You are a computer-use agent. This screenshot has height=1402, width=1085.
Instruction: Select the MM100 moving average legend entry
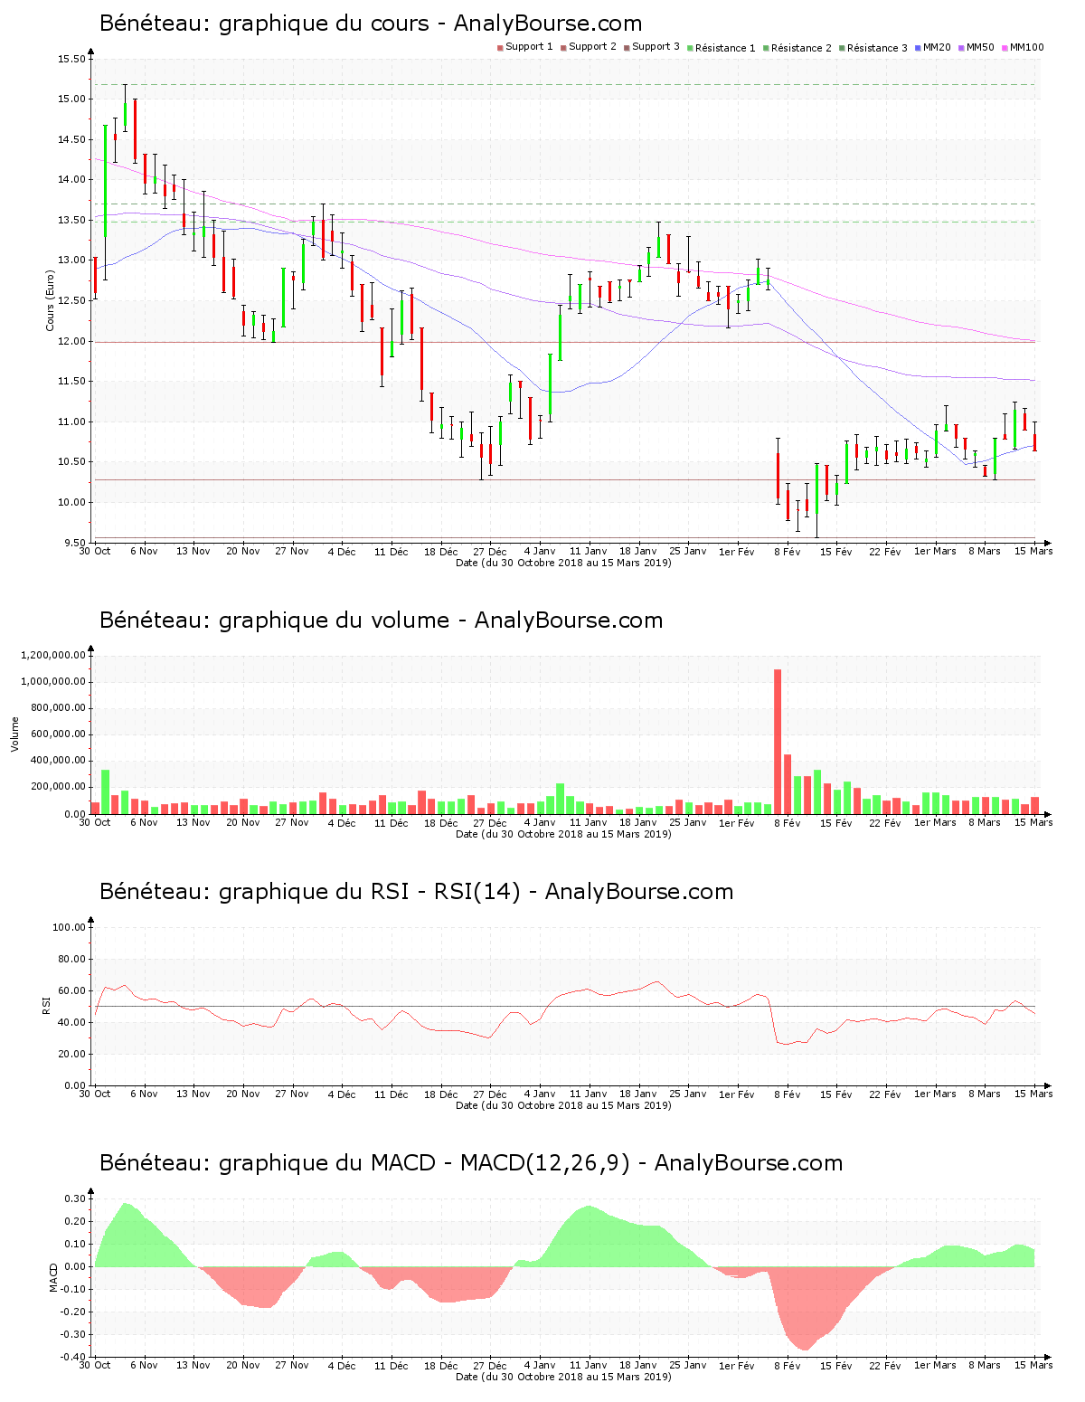click(x=1022, y=47)
